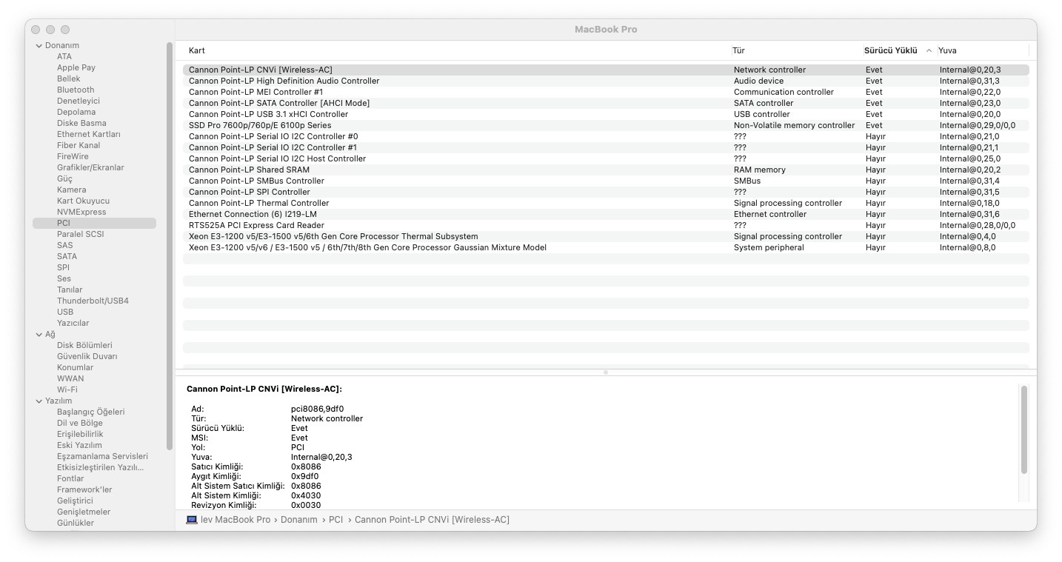
Task: Select the Cannon Point-LP Shared SRAM row
Action: tap(606, 170)
